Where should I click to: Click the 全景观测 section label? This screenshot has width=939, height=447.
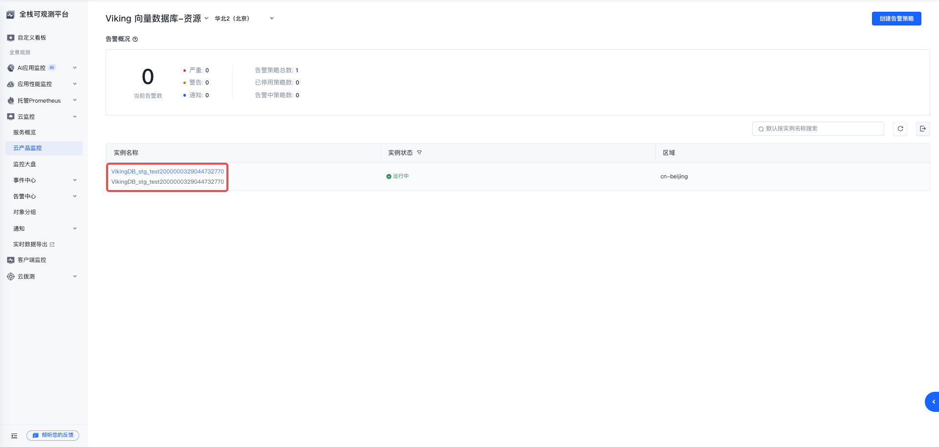click(20, 52)
